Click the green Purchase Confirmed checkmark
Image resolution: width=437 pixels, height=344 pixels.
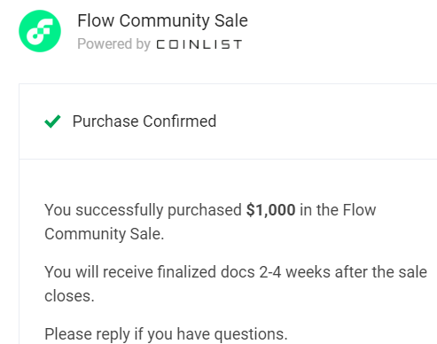pyautogui.click(x=52, y=121)
